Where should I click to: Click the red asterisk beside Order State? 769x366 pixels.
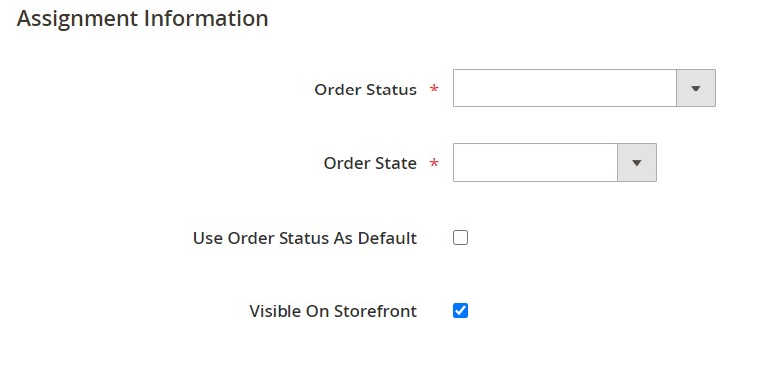434,162
